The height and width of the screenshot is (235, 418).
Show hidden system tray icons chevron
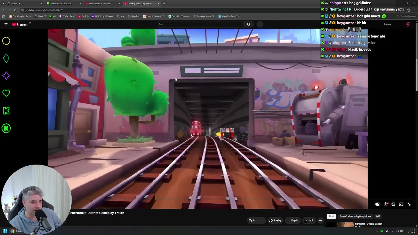(377, 231)
